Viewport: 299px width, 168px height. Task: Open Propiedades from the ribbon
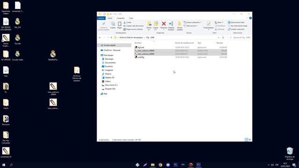pyautogui.click(x=208, y=26)
